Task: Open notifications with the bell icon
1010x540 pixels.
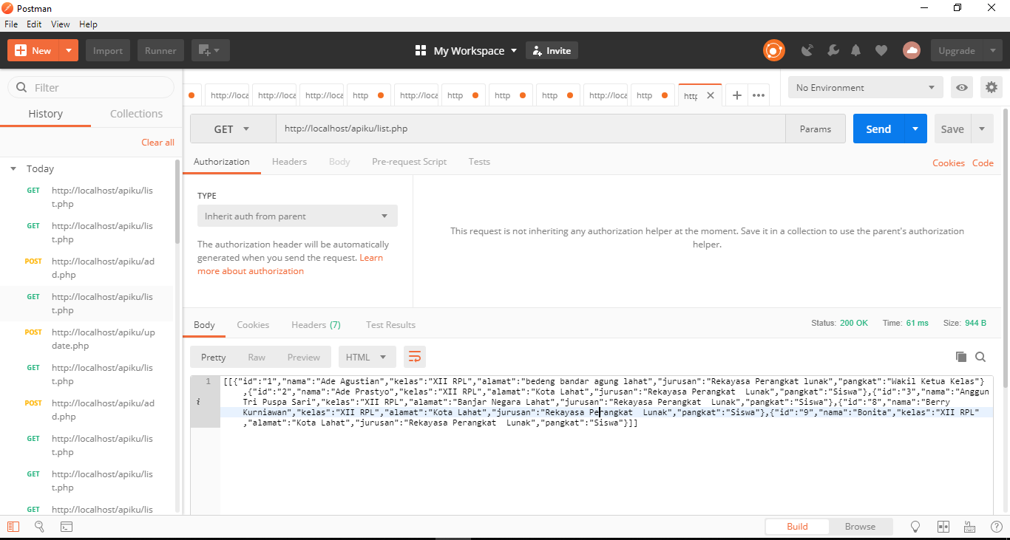Action: pos(855,50)
